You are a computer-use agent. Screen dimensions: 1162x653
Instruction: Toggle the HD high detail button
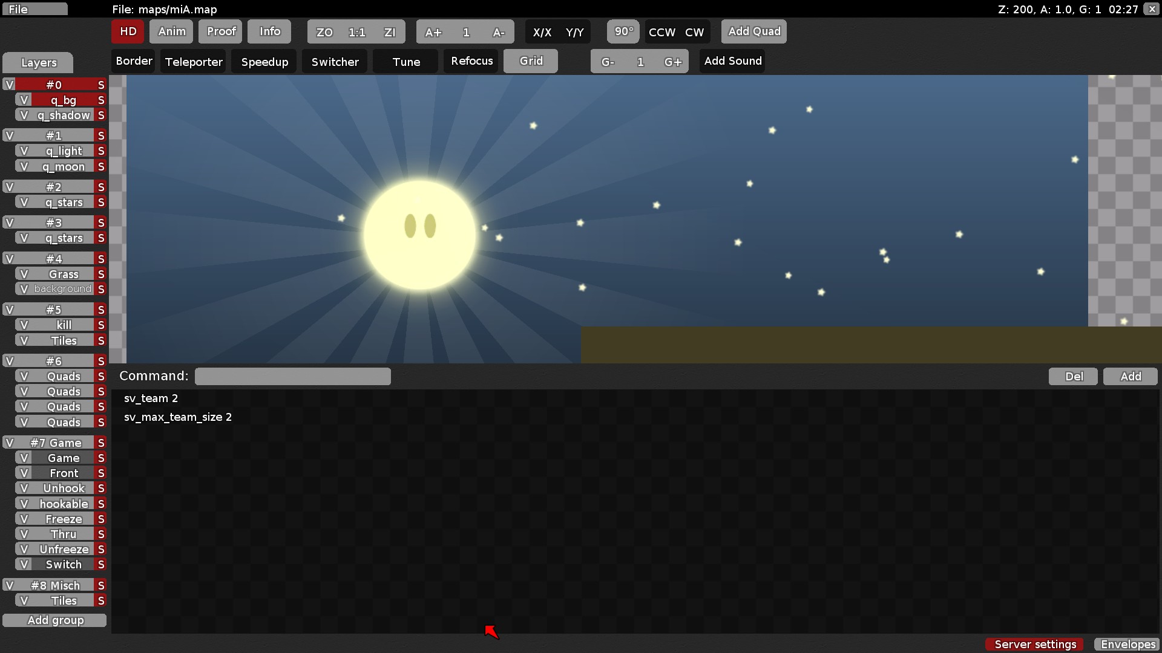pyautogui.click(x=128, y=31)
